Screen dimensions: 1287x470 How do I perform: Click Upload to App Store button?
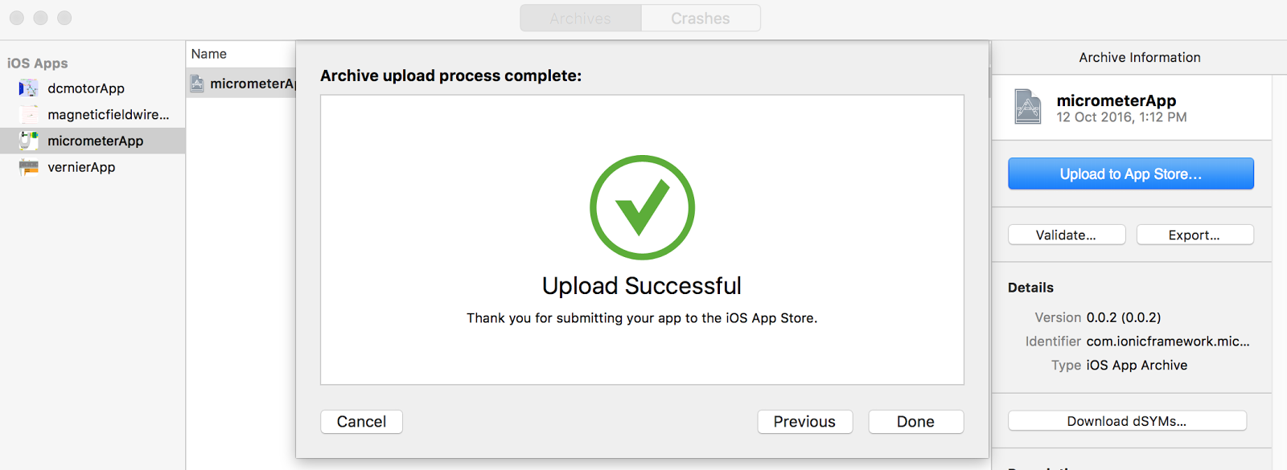tap(1130, 174)
